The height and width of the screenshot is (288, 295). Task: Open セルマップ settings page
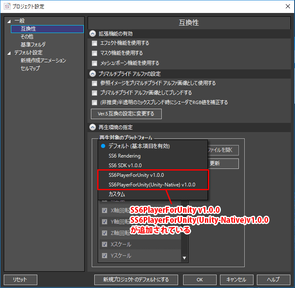click(30, 68)
